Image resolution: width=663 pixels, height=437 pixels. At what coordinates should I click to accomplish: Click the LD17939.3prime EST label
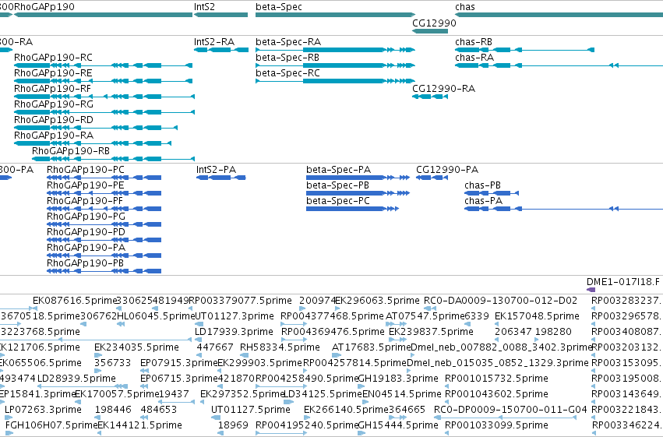[234, 332]
